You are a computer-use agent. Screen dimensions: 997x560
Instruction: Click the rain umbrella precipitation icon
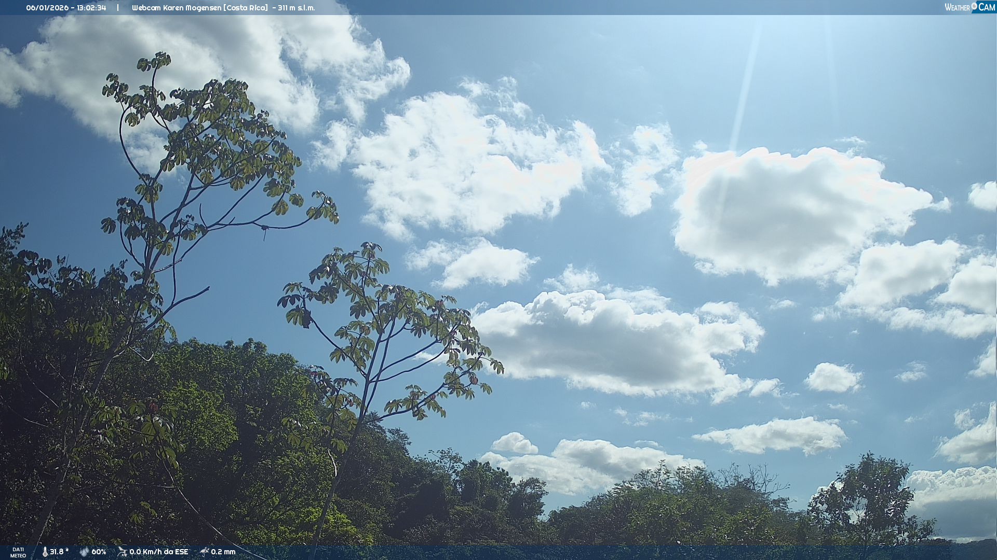tap(204, 552)
